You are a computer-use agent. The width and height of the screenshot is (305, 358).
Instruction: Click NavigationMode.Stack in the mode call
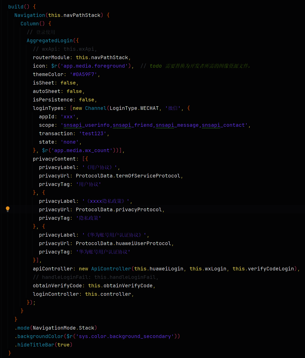tap(64, 328)
